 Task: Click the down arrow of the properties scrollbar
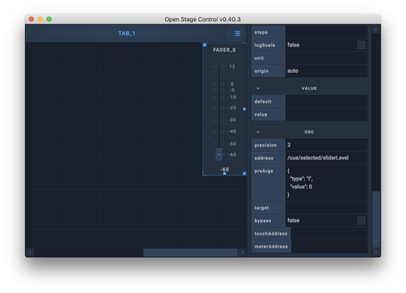click(376, 252)
